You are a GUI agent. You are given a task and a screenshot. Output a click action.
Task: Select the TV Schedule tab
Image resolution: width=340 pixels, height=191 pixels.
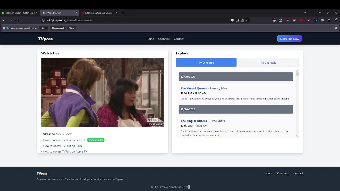pyautogui.click(x=206, y=63)
